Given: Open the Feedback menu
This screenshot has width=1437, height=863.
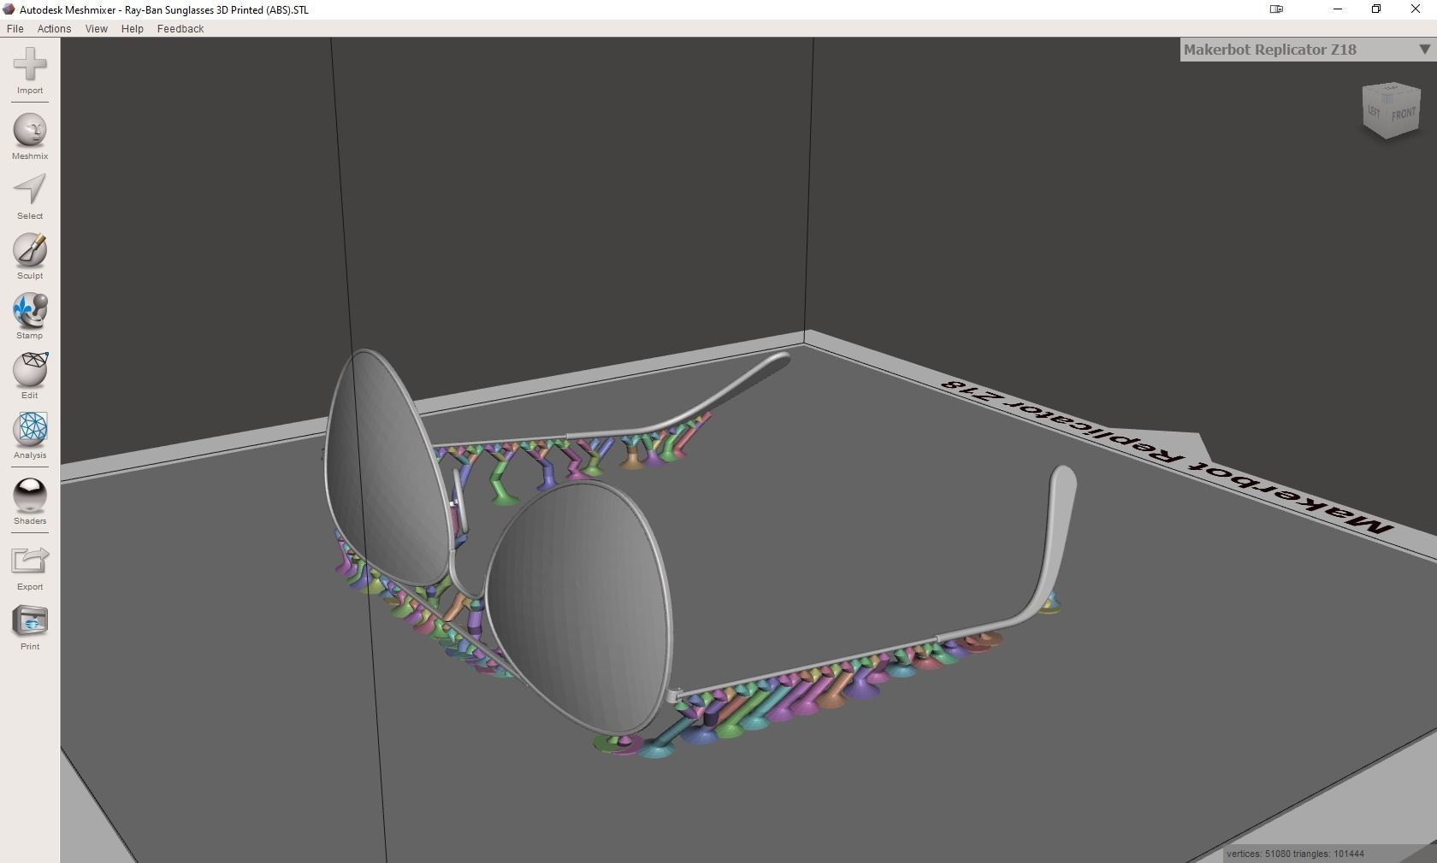Looking at the screenshot, I should coord(180,28).
